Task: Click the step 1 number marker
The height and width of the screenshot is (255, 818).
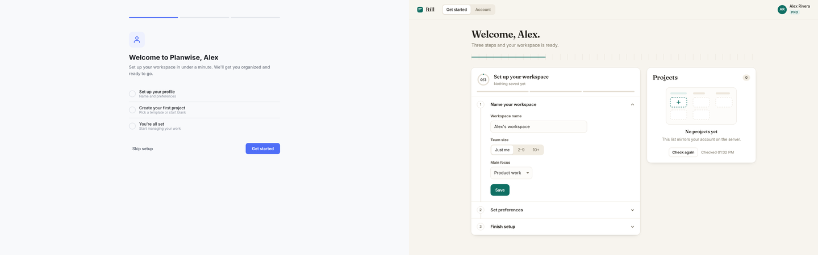Action: click(x=481, y=104)
